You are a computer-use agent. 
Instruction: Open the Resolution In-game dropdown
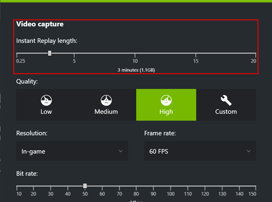(72, 151)
